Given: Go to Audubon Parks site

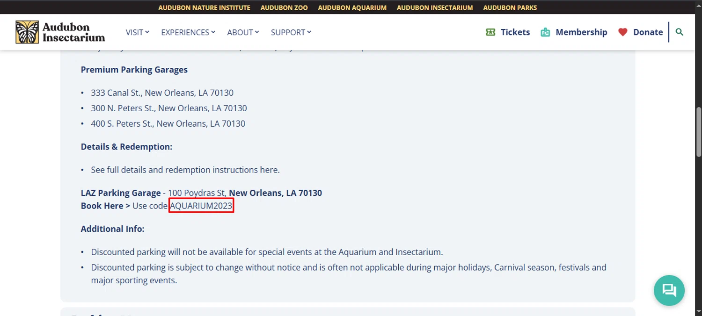Looking at the screenshot, I should pos(510,7).
